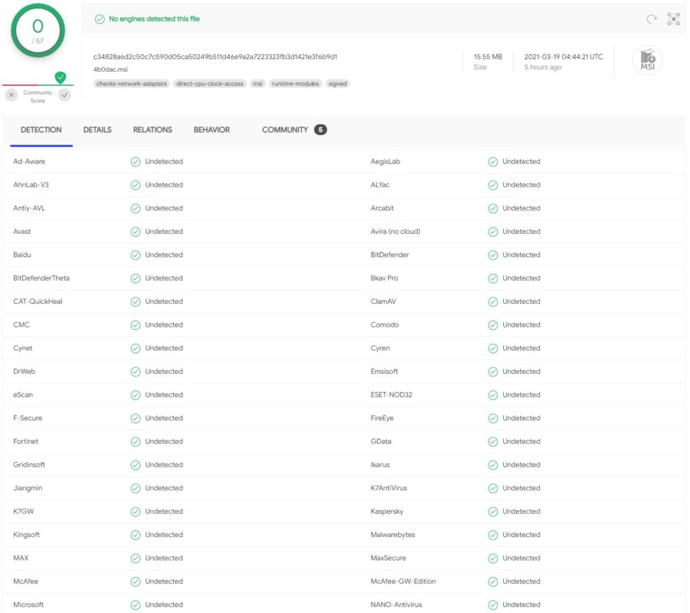Screen dimensions: 690x613
Task: Click the reanalyze file refresh icon
Action: pyautogui.click(x=652, y=19)
